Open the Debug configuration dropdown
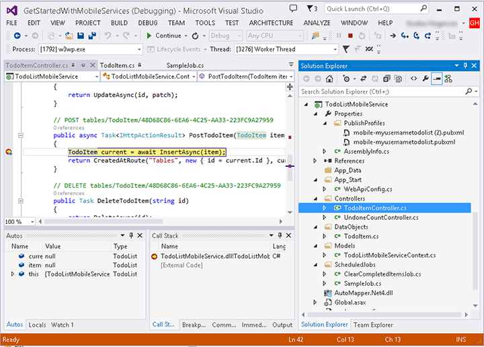 tap(226, 36)
